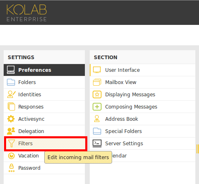Click the Password lock icon
The height and width of the screenshot is (184, 199).
click(11, 168)
